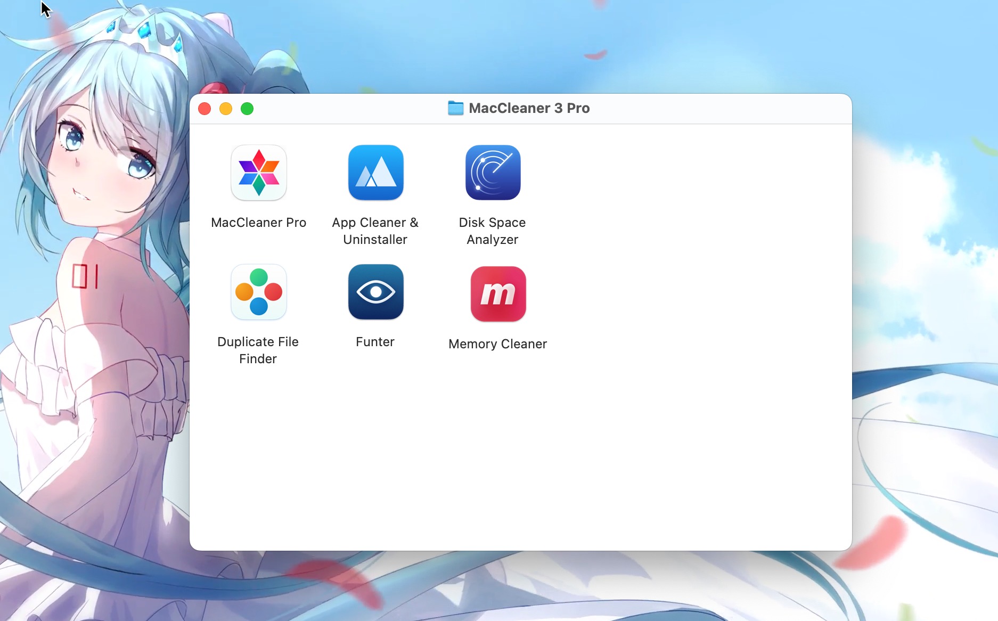Select the Disk Space Analyzer radar icon
This screenshot has width=998, height=621.
pos(493,173)
